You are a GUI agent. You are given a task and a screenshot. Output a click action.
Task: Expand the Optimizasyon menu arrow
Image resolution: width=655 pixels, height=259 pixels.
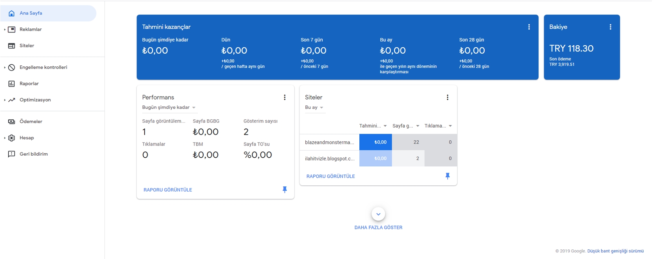[x=5, y=100]
